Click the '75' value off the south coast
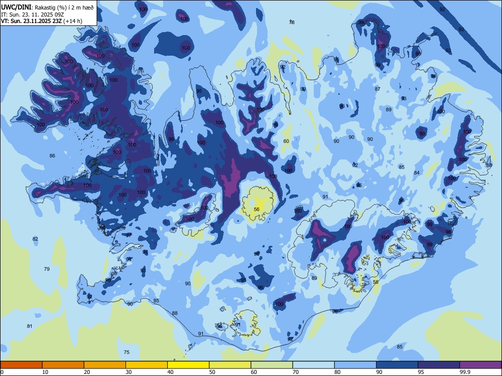502x376 pixels. (x=127, y=352)
